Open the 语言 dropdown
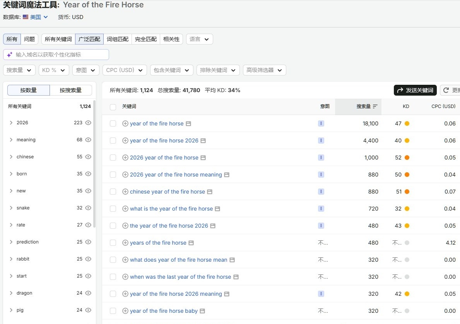 pyautogui.click(x=200, y=39)
